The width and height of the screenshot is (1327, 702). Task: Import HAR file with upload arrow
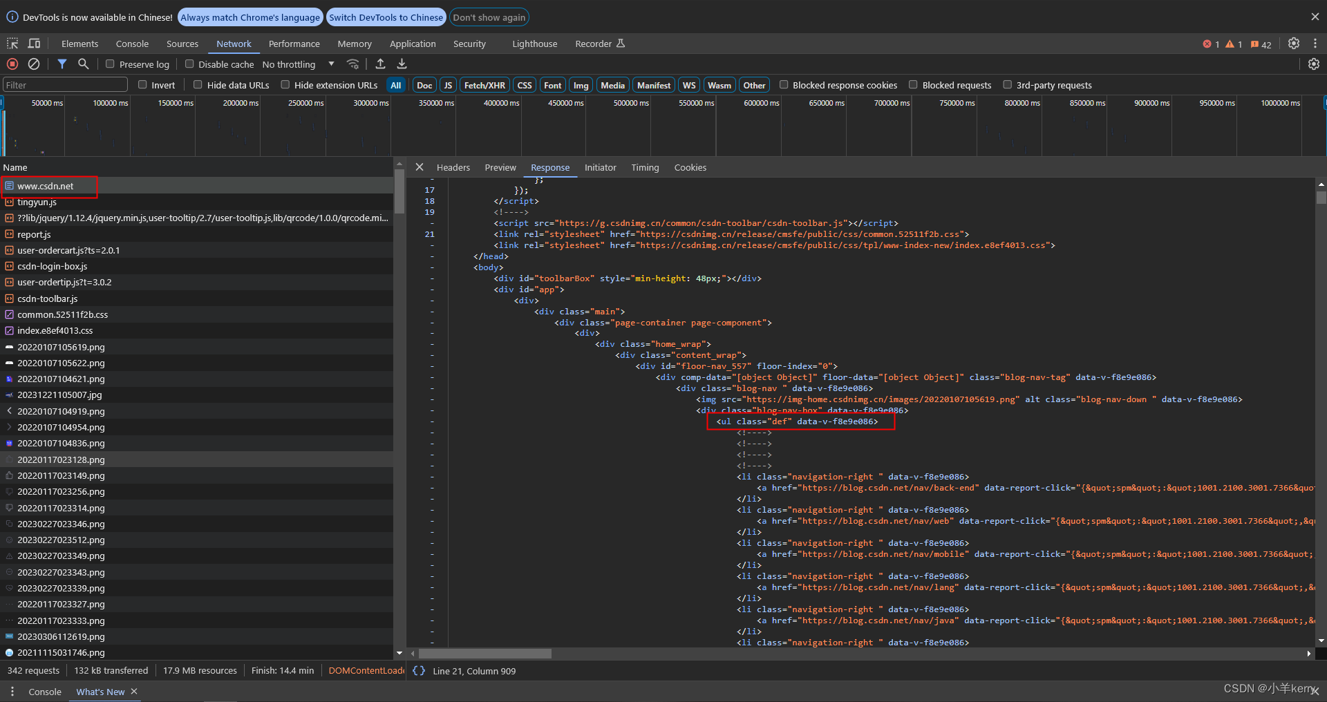380,64
